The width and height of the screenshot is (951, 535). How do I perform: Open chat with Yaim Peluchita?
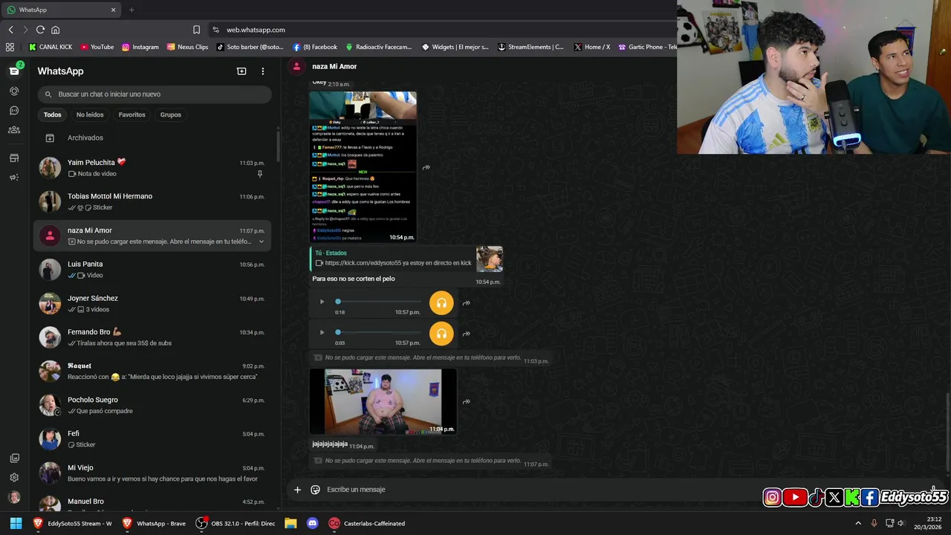pyautogui.click(x=152, y=168)
